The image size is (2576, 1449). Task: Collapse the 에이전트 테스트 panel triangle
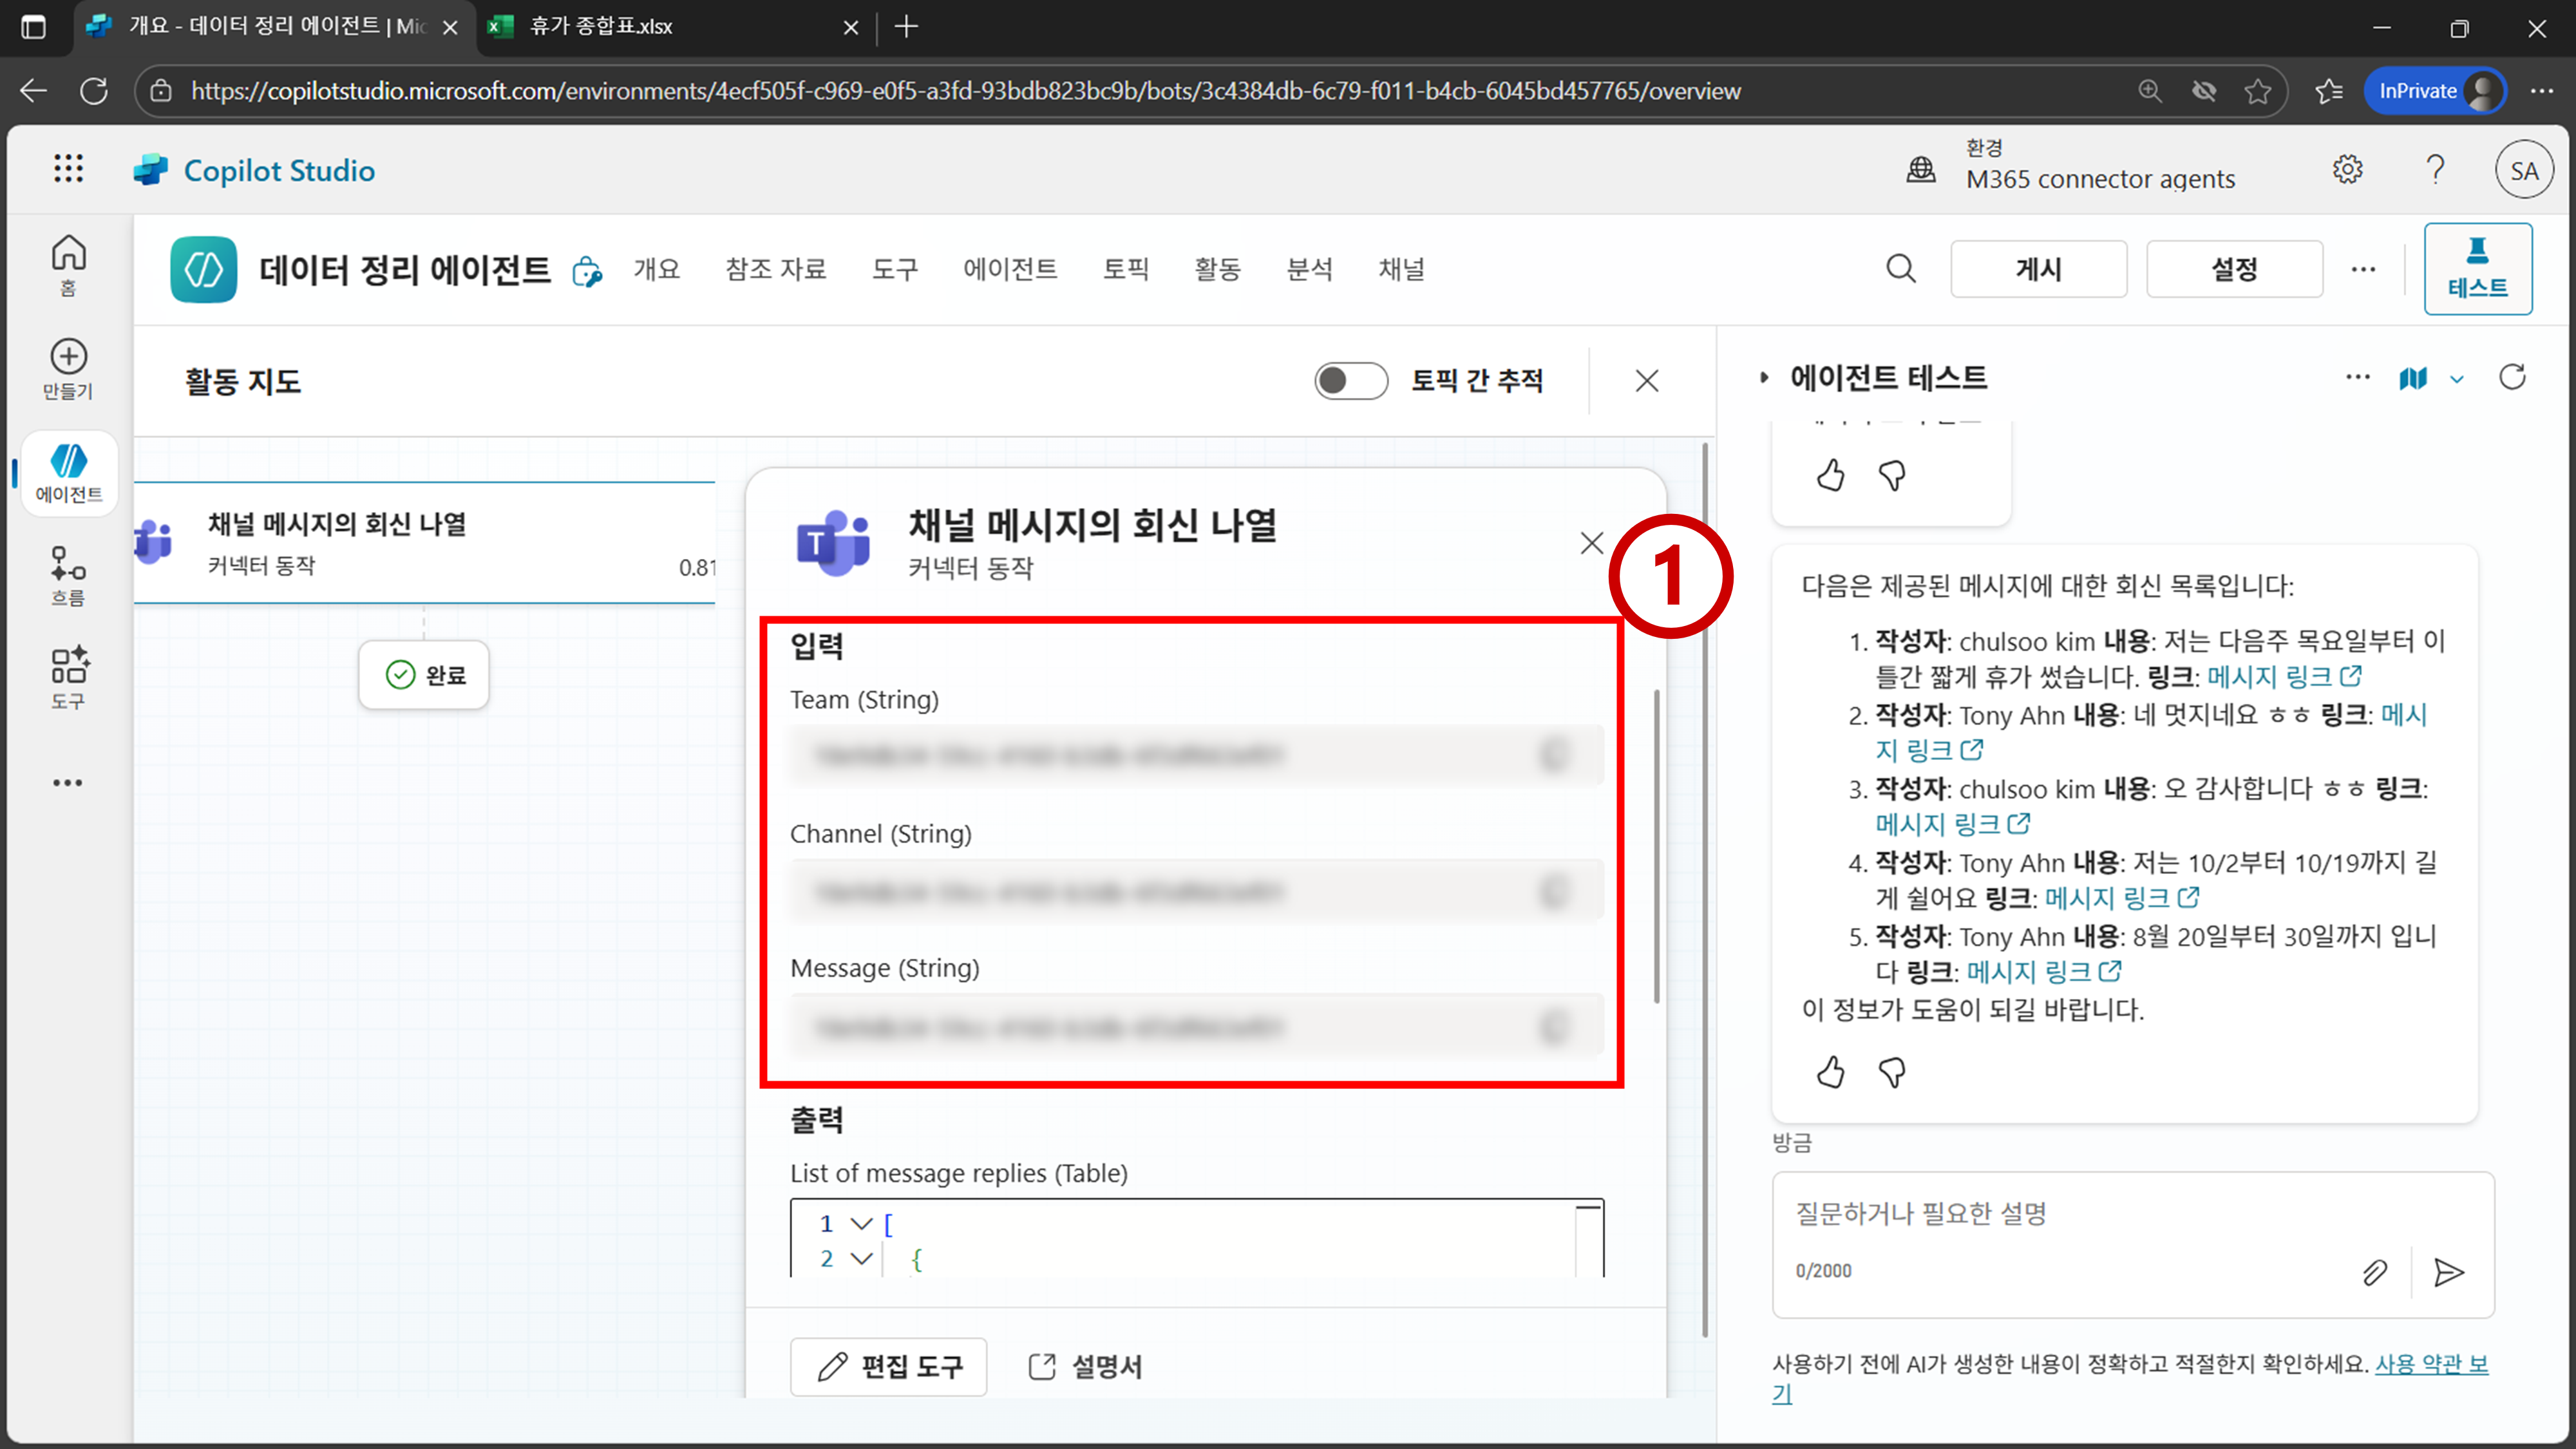click(1764, 378)
